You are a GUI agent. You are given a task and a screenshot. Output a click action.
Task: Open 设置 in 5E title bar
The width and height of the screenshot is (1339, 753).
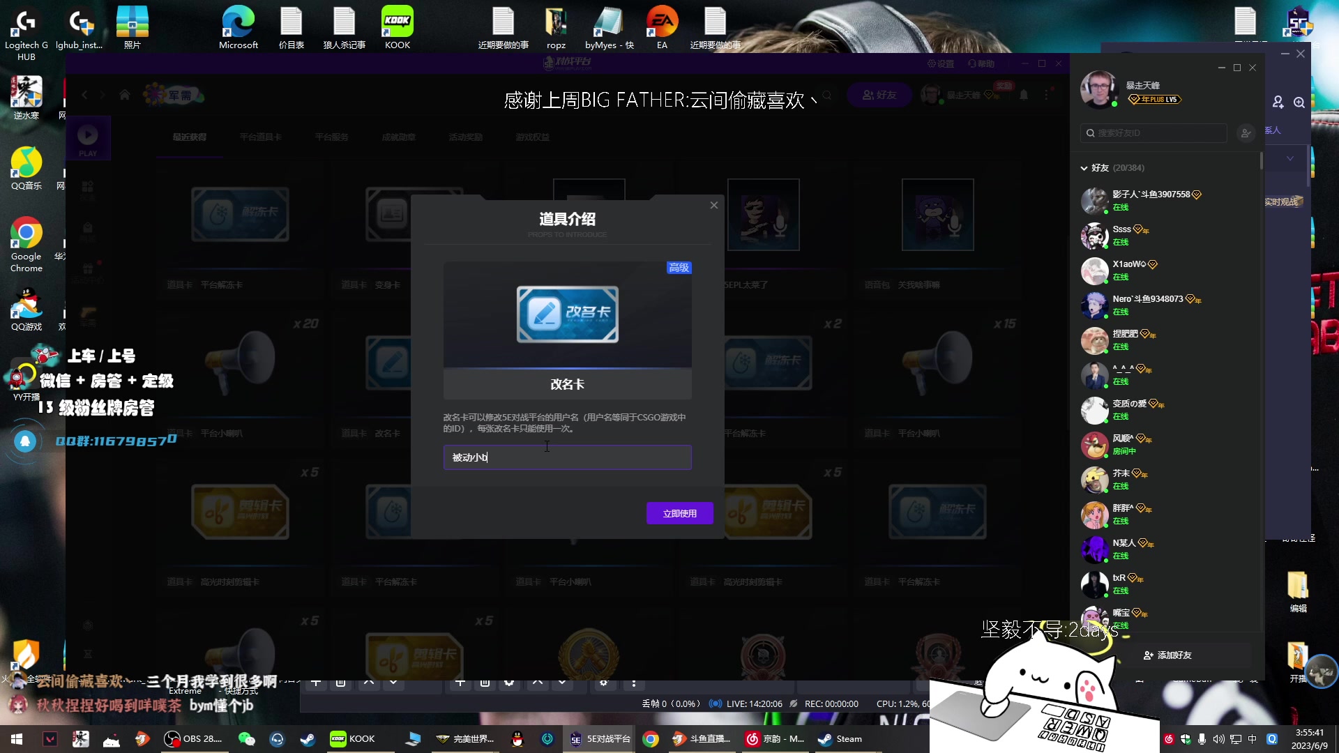pos(941,63)
